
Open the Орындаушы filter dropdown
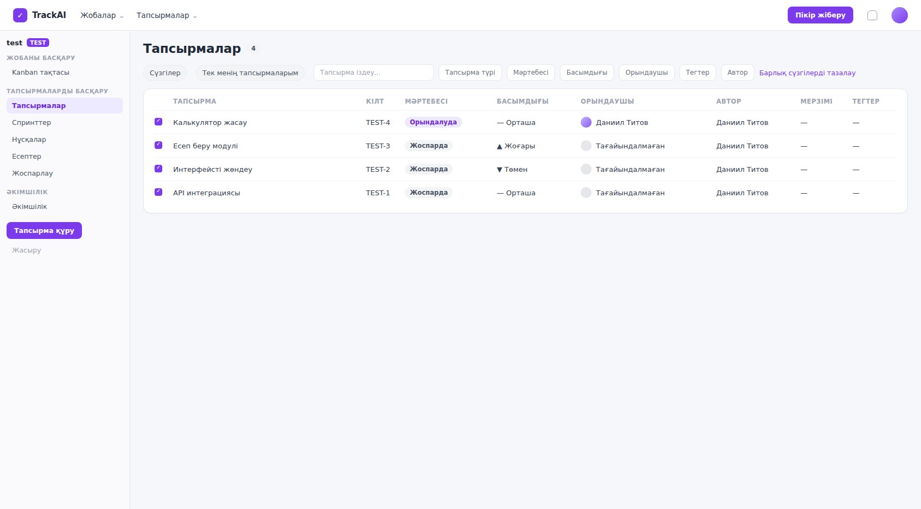pyautogui.click(x=646, y=73)
